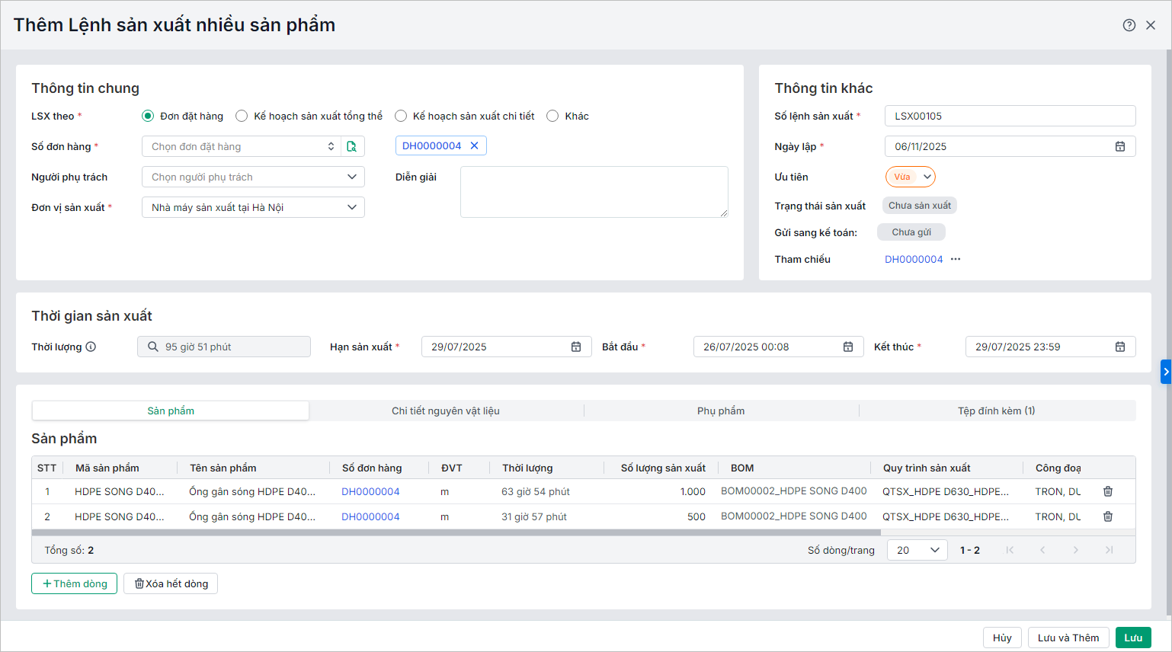Viewport: 1172px width, 652px height.
Task: Delete the first product row
Action: click(1108, 491)
